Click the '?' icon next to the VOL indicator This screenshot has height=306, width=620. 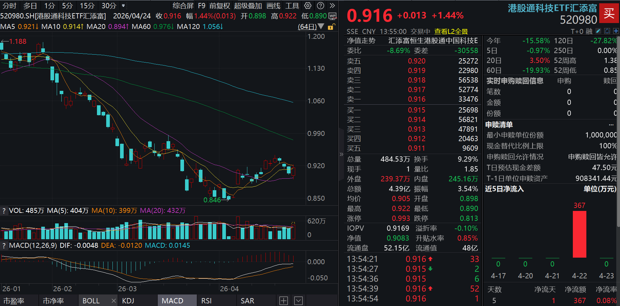pos(4,210)
